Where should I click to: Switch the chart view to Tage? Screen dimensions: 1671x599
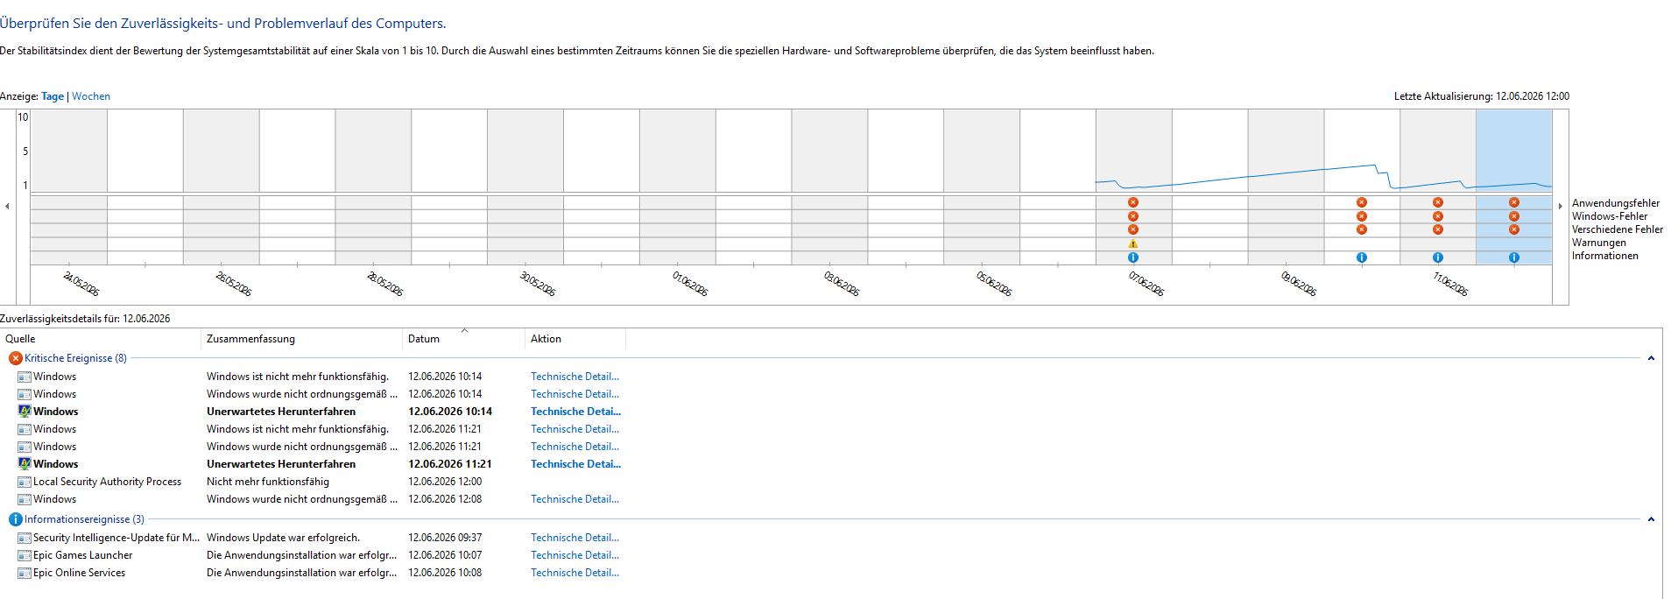(x=53, y=96)
